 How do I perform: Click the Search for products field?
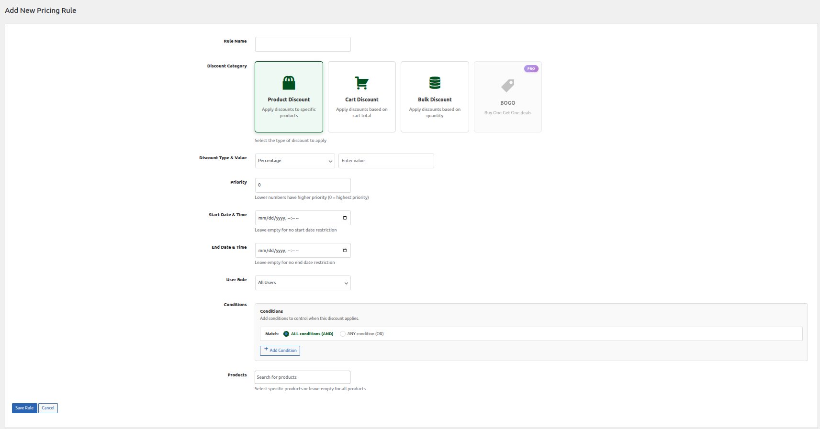coord(303,377)
